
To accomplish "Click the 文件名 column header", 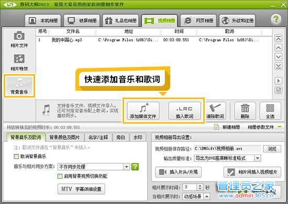I will (73, 31).
